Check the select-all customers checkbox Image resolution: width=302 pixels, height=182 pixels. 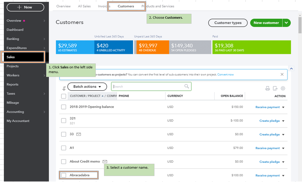[63, 96]
